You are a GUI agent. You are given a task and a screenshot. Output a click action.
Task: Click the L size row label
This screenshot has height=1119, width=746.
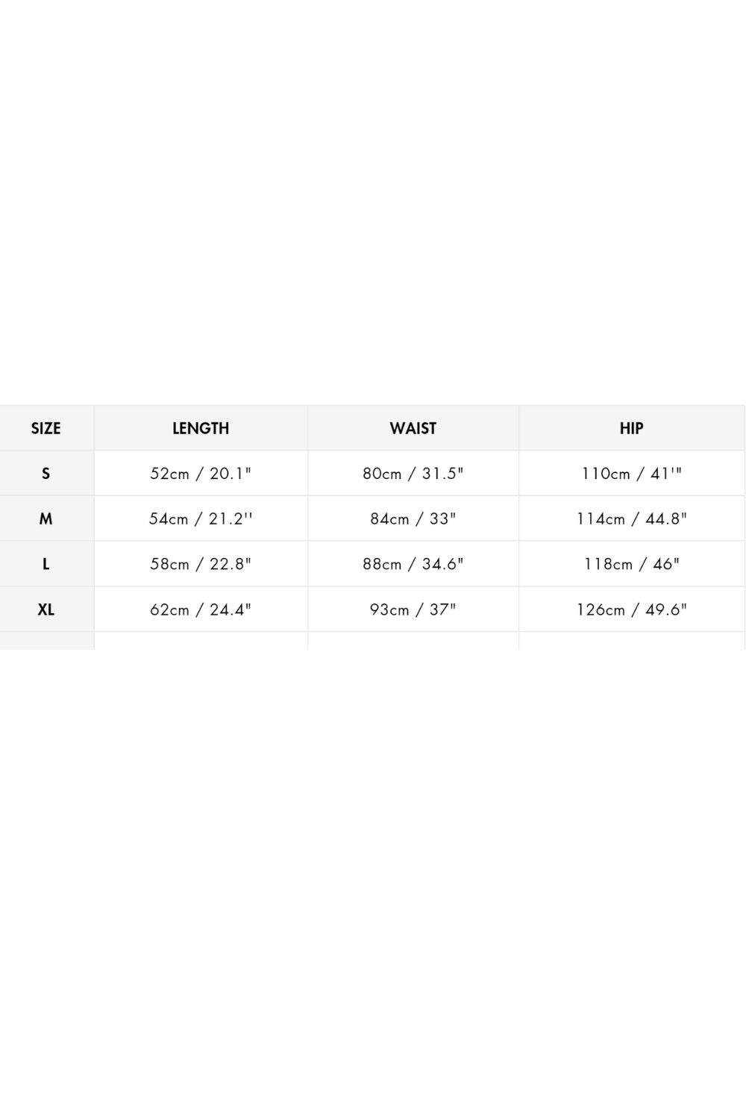(46, 564)
